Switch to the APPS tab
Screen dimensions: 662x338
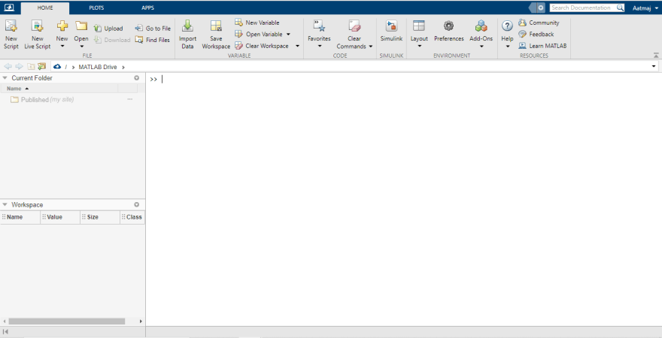tap(147, 8)
